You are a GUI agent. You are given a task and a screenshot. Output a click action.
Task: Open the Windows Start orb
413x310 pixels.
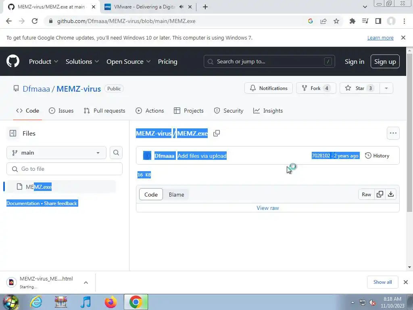(x=10, y=302)
